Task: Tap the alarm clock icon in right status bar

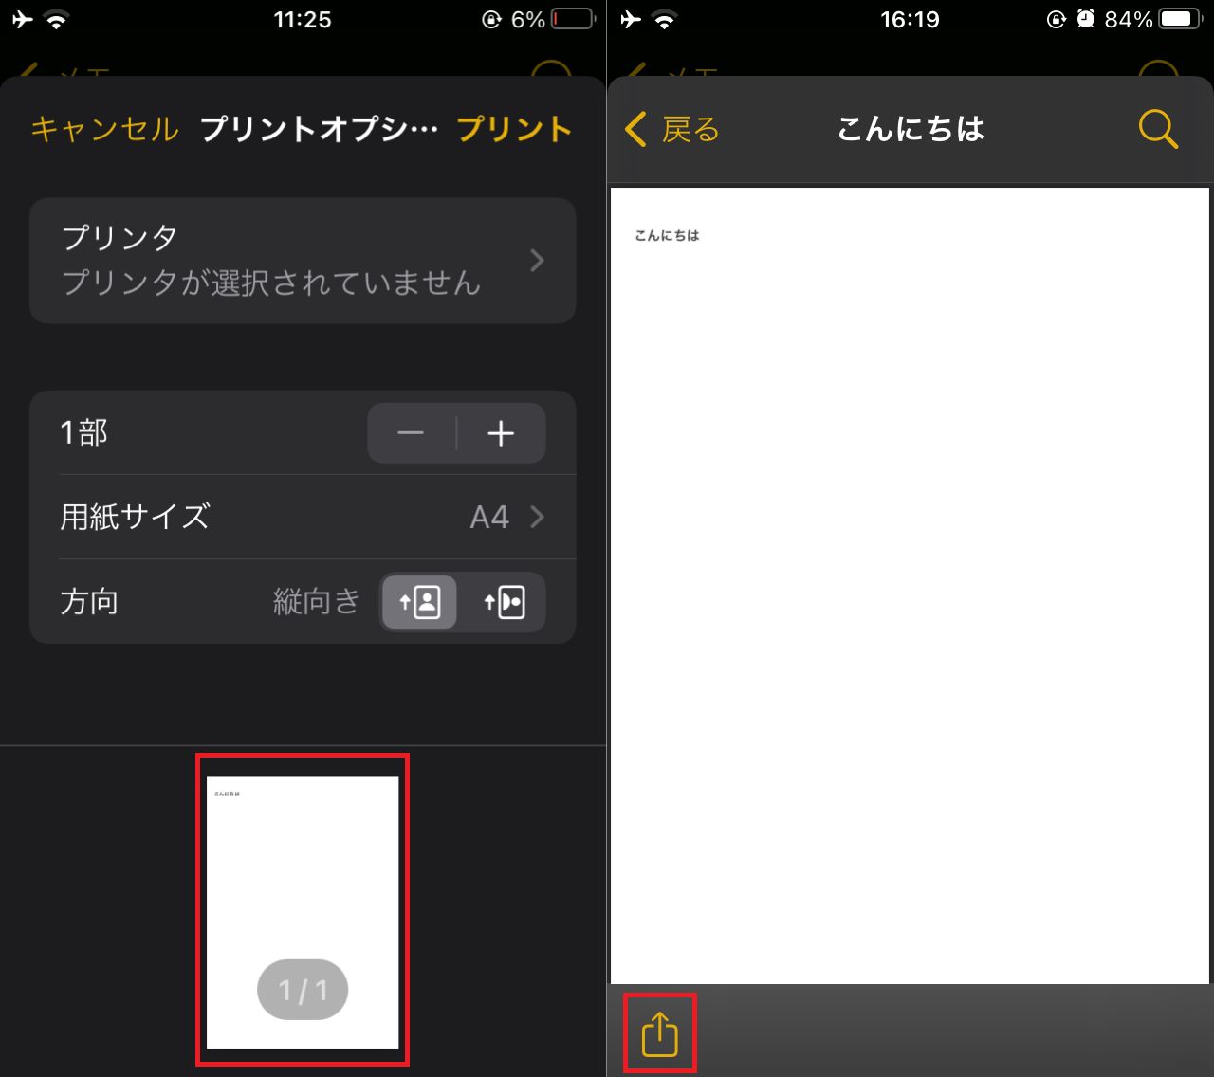Action: click(x=1086, y=19)
